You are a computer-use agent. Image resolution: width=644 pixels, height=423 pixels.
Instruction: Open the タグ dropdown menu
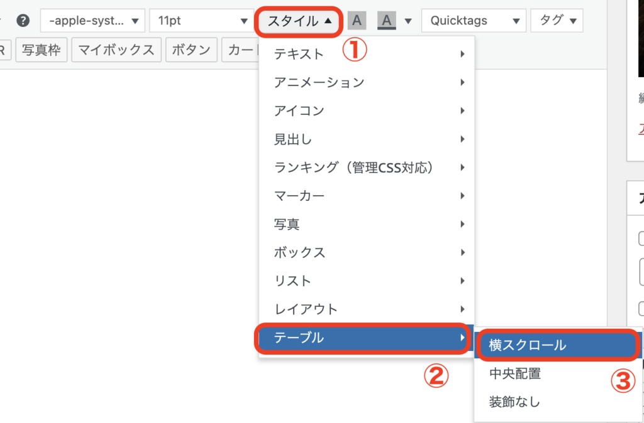click(x=557, y=21)
